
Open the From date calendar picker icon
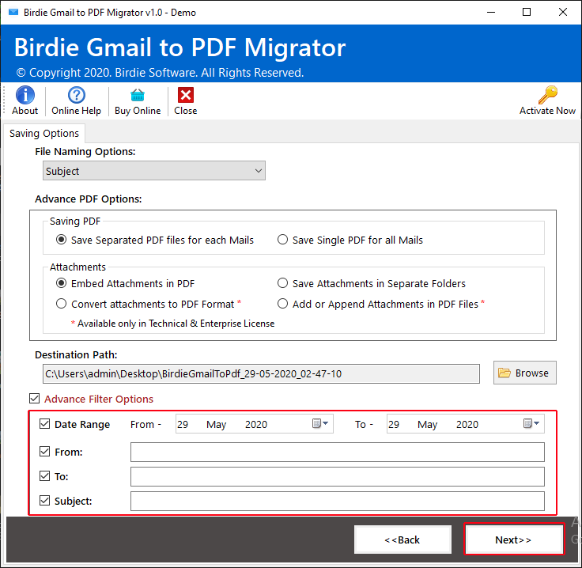pos(320,423)
